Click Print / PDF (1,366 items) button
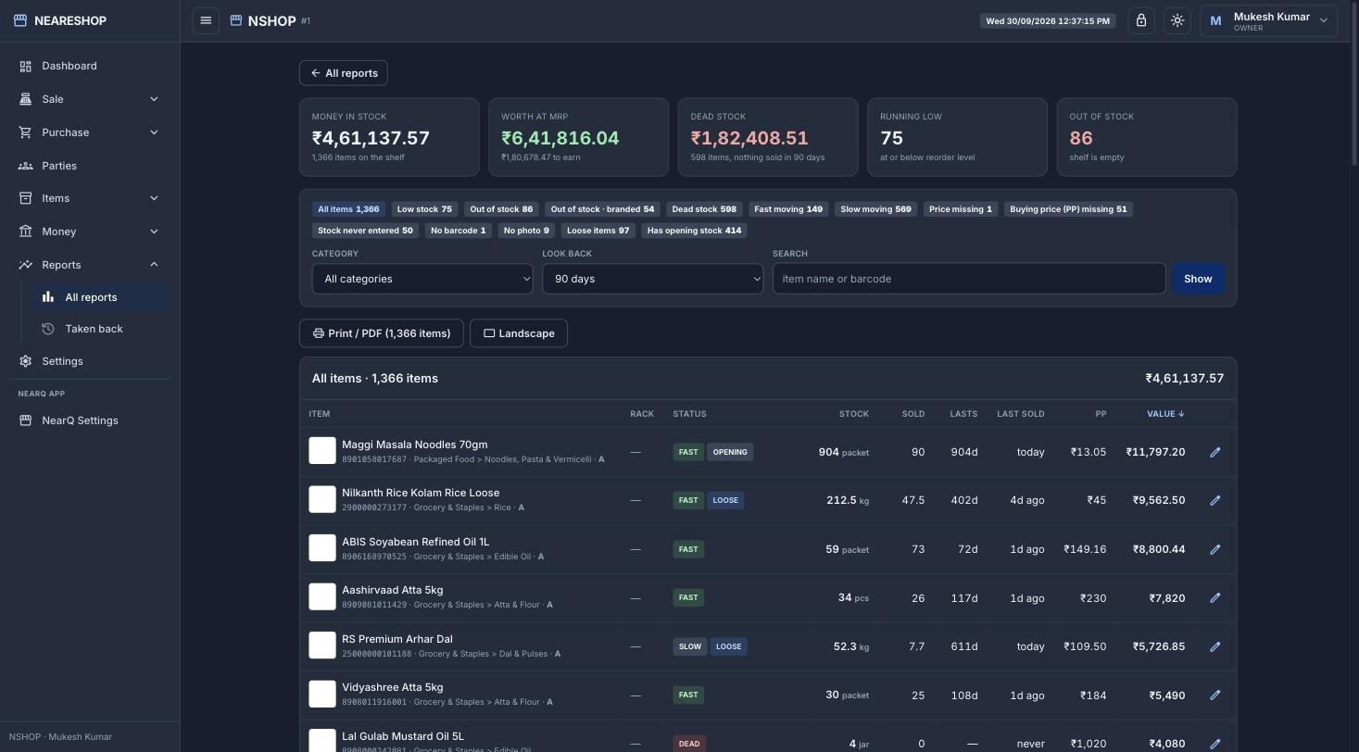This screenshot has width=1359, height=752. point(382,333)
